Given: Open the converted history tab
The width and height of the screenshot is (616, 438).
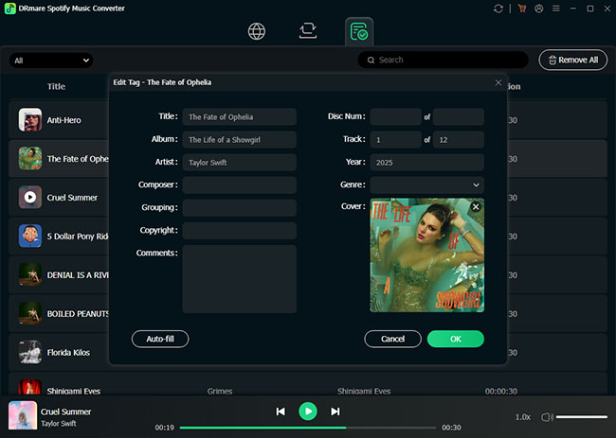Looking at the screenshot, I should coord(359,31).
